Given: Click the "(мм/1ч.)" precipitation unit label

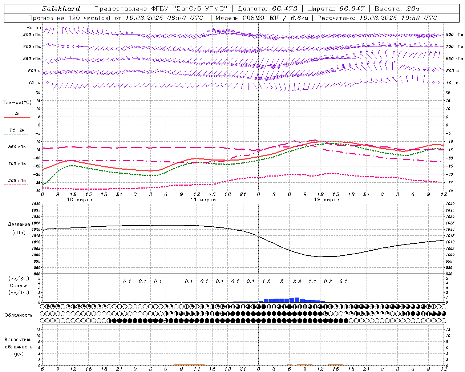Looking at the screenshot, I should pos(19,292).
